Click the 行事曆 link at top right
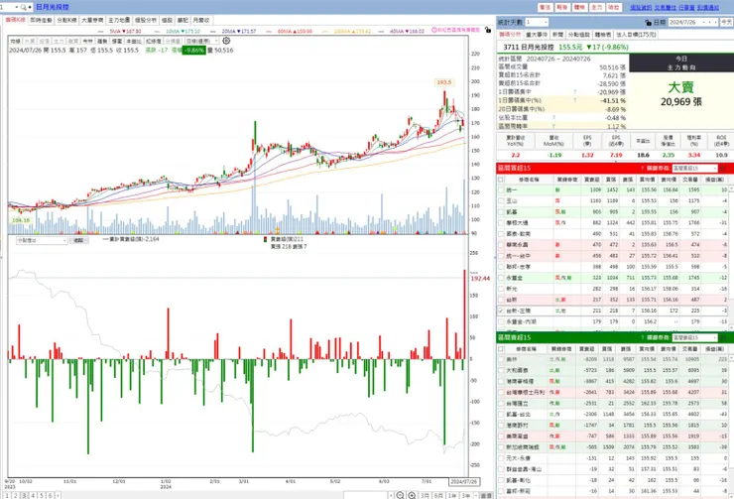Viewport: 734px width, 499px height. pyautogui.click(x=686, y=8)
